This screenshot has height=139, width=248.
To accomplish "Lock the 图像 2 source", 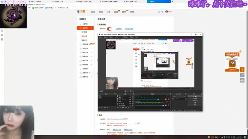I will [x=132, y=98].
